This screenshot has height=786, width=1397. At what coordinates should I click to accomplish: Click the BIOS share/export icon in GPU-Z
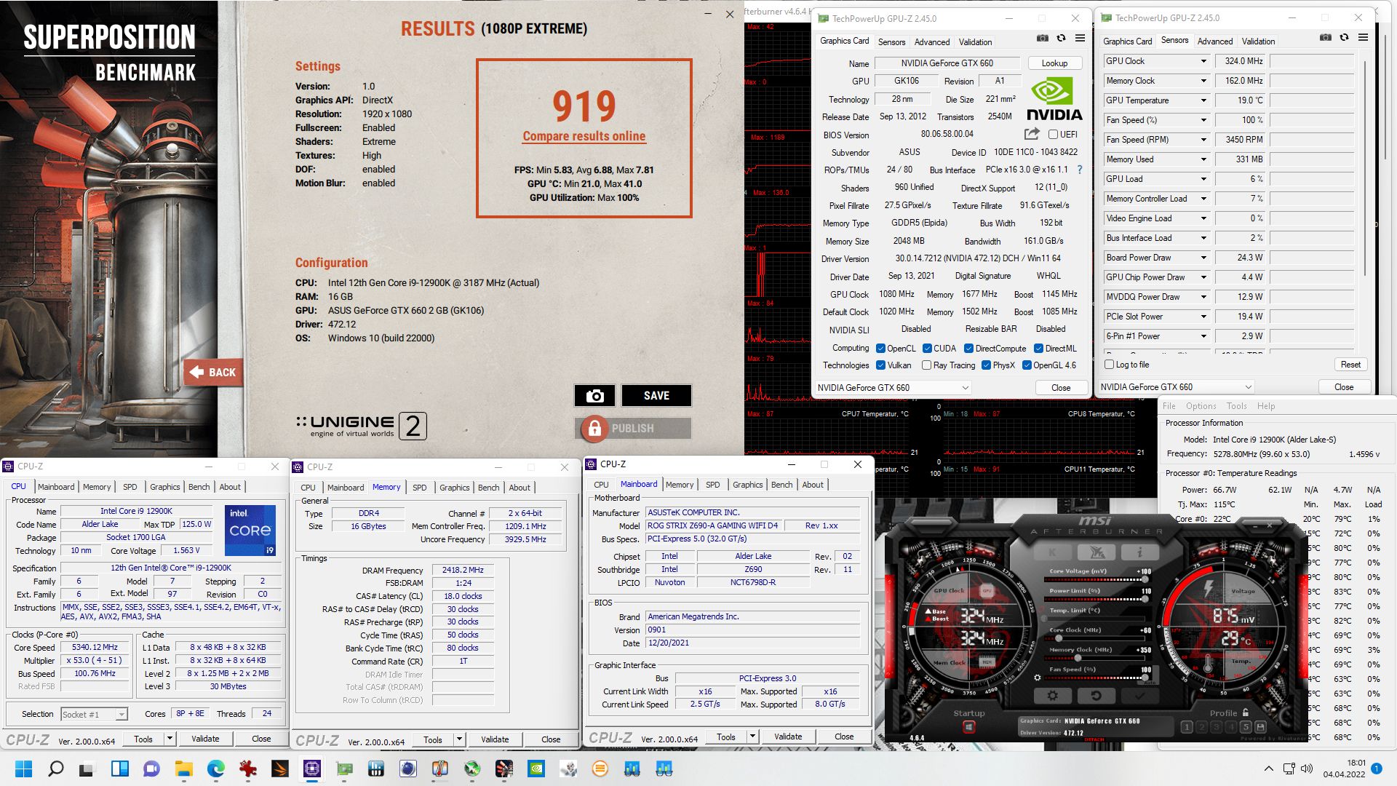(1032, 134)
